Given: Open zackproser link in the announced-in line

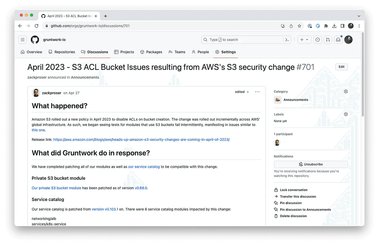Looking at the screenshot, I should (37, 77).
